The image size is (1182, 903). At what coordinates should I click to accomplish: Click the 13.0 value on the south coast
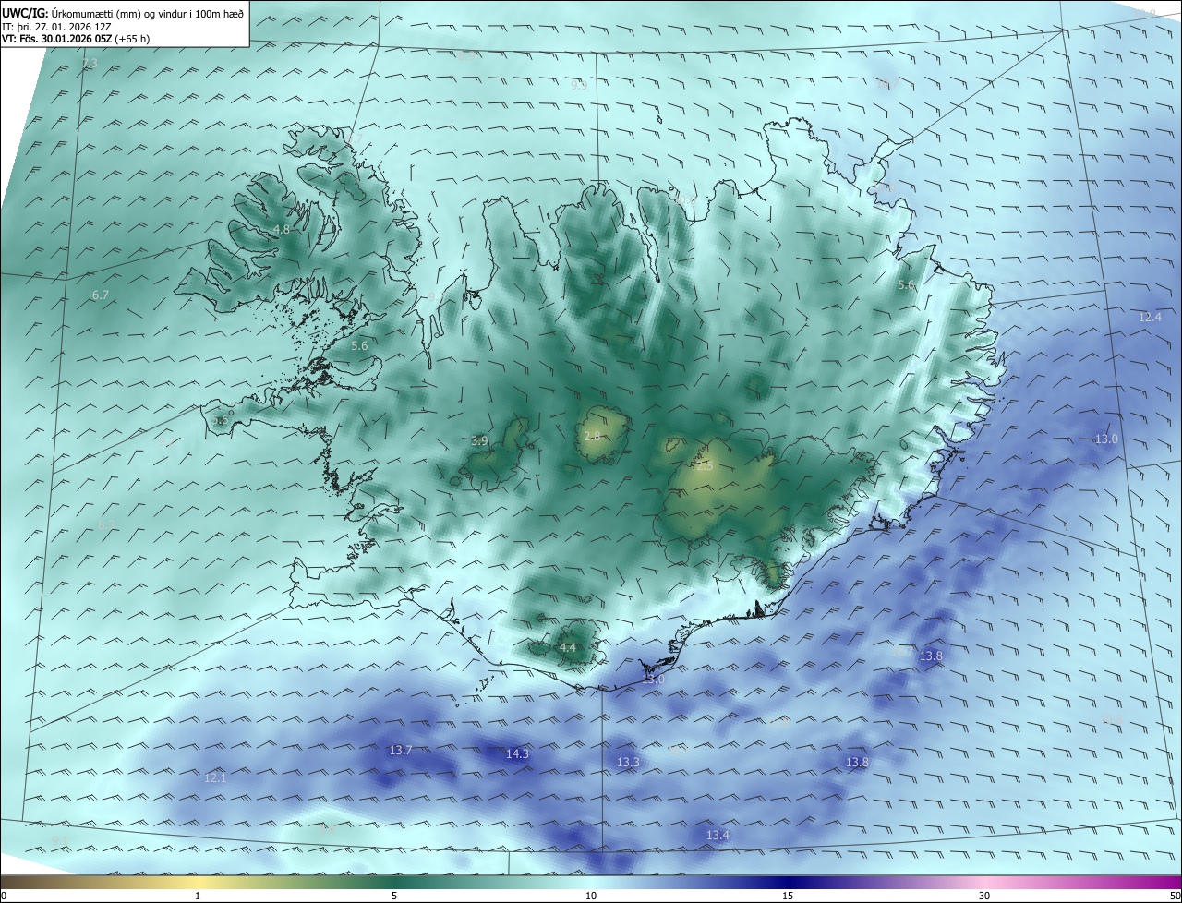[653, 680]
